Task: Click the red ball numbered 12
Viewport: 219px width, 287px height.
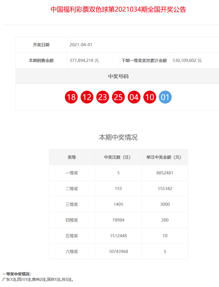Action: [87, 98]
